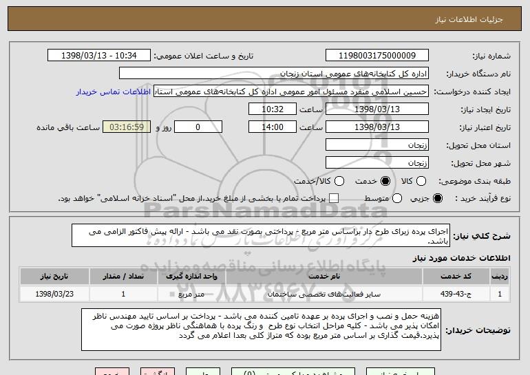Viewport: 530px width, 375px height.
Task: Click the need creation date field
Action: pos(377,109)
